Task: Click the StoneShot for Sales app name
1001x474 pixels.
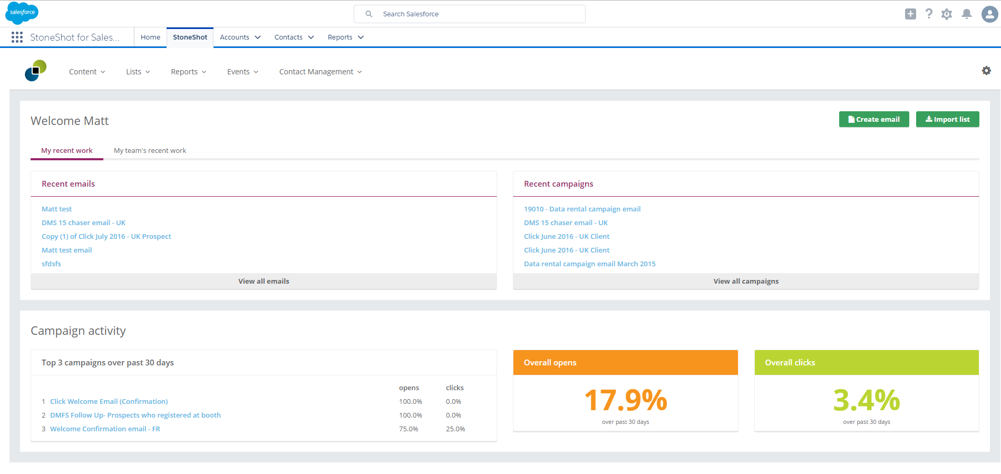Action: [x=75, y=37]
